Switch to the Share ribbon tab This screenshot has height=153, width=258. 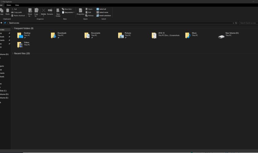coord(9,5)
